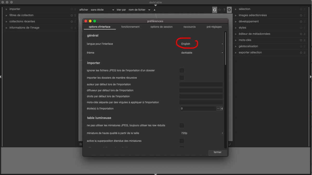Click the display icon in bottom toolbar
The height and width of the screenshot is (175, 312).
229,144
